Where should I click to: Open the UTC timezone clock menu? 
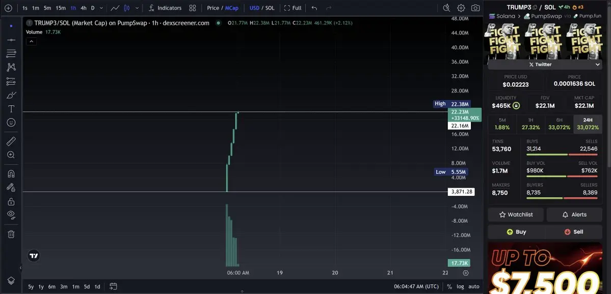click(x=416, y=286)
